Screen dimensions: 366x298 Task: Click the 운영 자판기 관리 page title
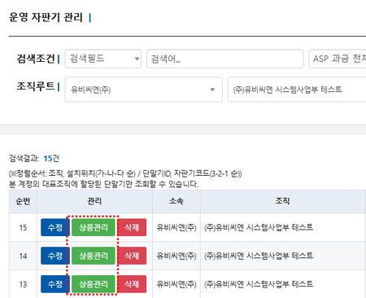point(46,18)
